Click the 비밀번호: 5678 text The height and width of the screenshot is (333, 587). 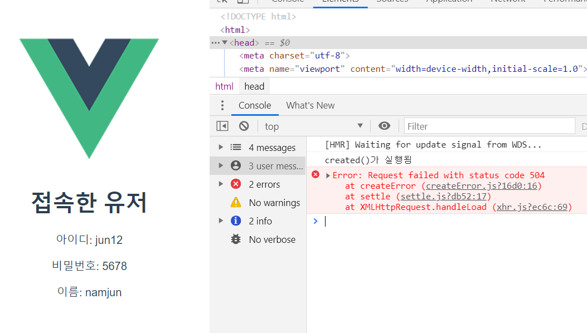click(89, 266)
